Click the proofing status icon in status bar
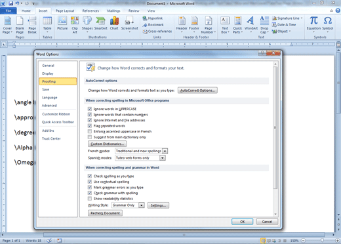Image resolution: width=341 pixels, height=244 pixels. click(49, 240)
